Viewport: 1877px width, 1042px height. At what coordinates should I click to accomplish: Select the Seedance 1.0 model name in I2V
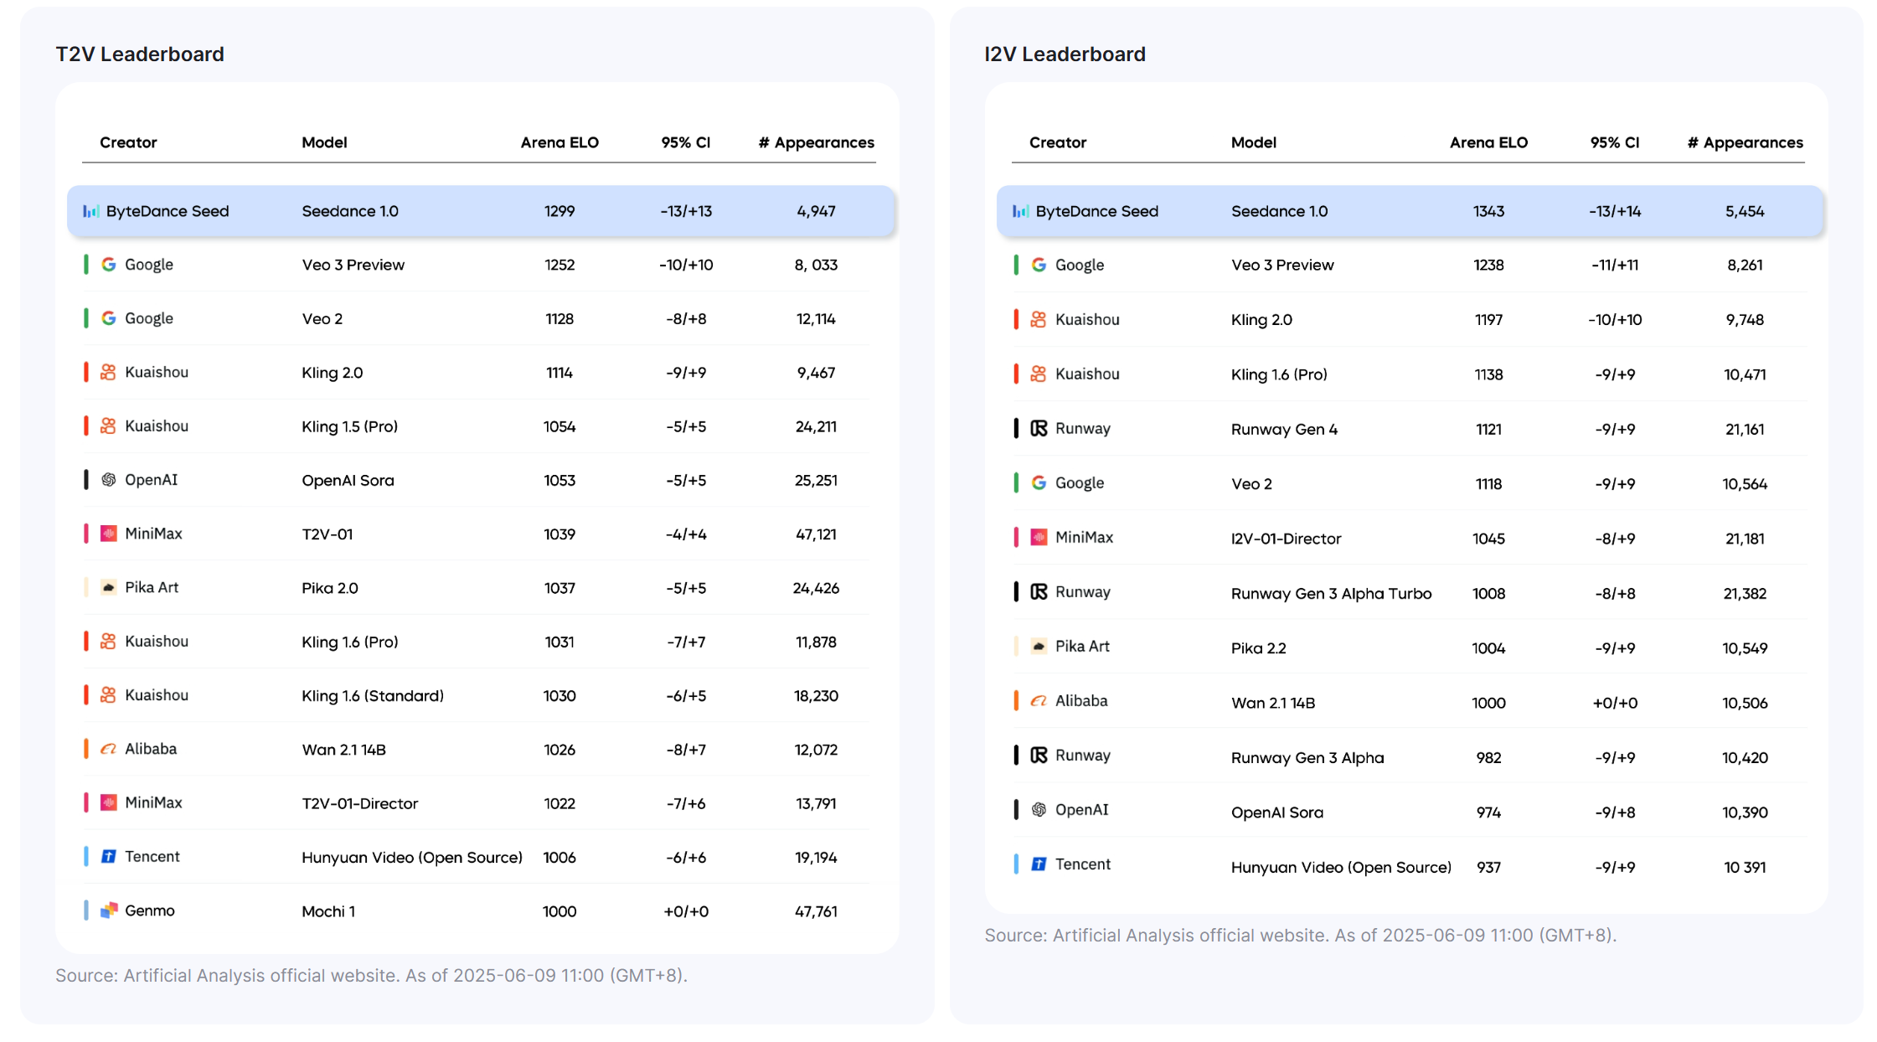pyautogui.click(x=1280, y=211)
